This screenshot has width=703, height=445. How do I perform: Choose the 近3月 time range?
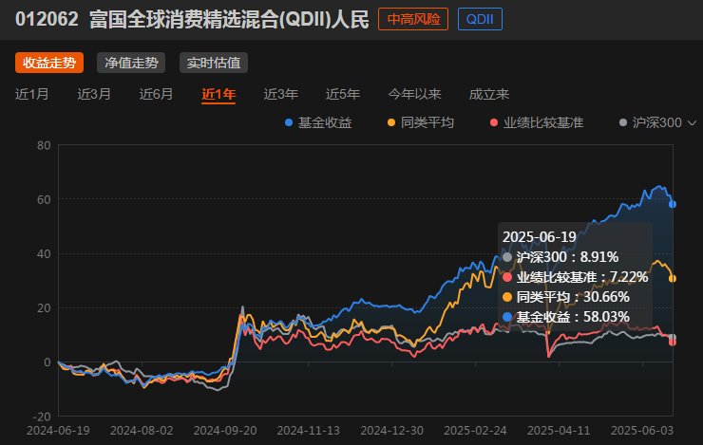(x=94, y=94)
